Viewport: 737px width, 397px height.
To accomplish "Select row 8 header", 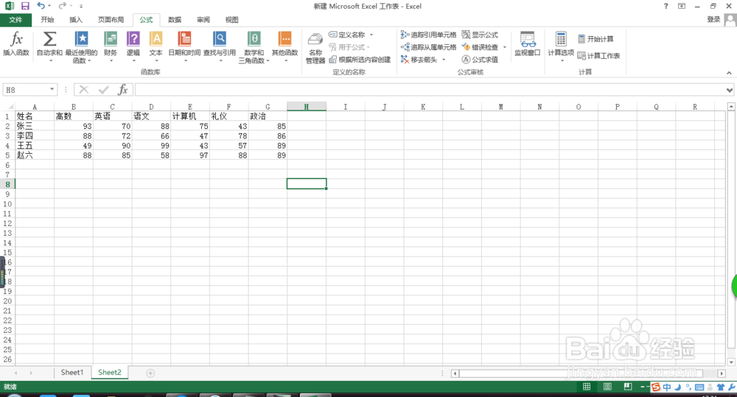I will point(7,184).
